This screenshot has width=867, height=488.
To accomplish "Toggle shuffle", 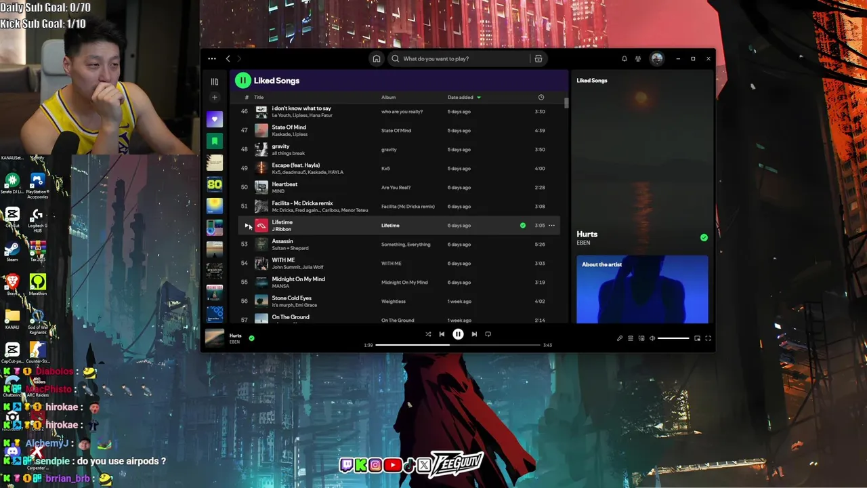I will 428,334.
